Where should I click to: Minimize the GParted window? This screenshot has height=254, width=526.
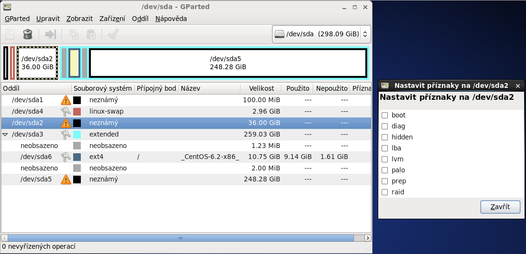click(344, 7)
